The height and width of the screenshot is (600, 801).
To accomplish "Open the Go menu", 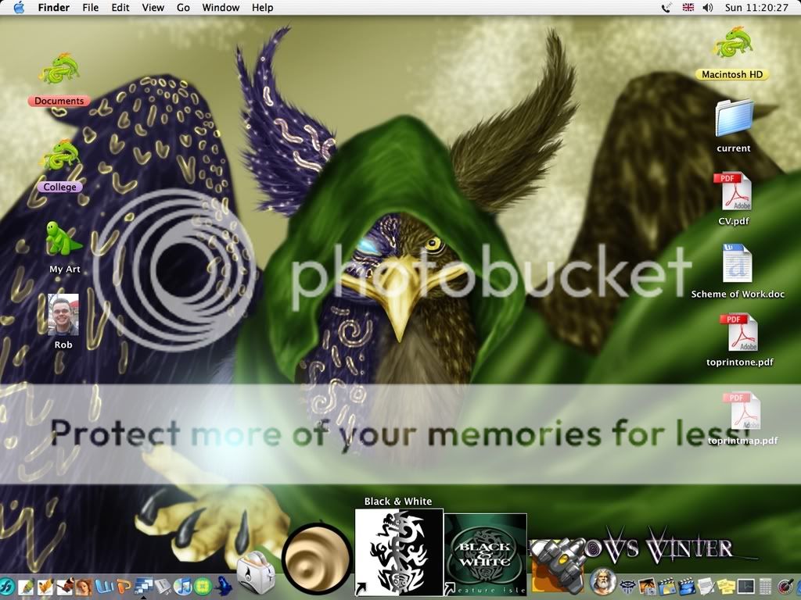I will click(x=183, y=8).
